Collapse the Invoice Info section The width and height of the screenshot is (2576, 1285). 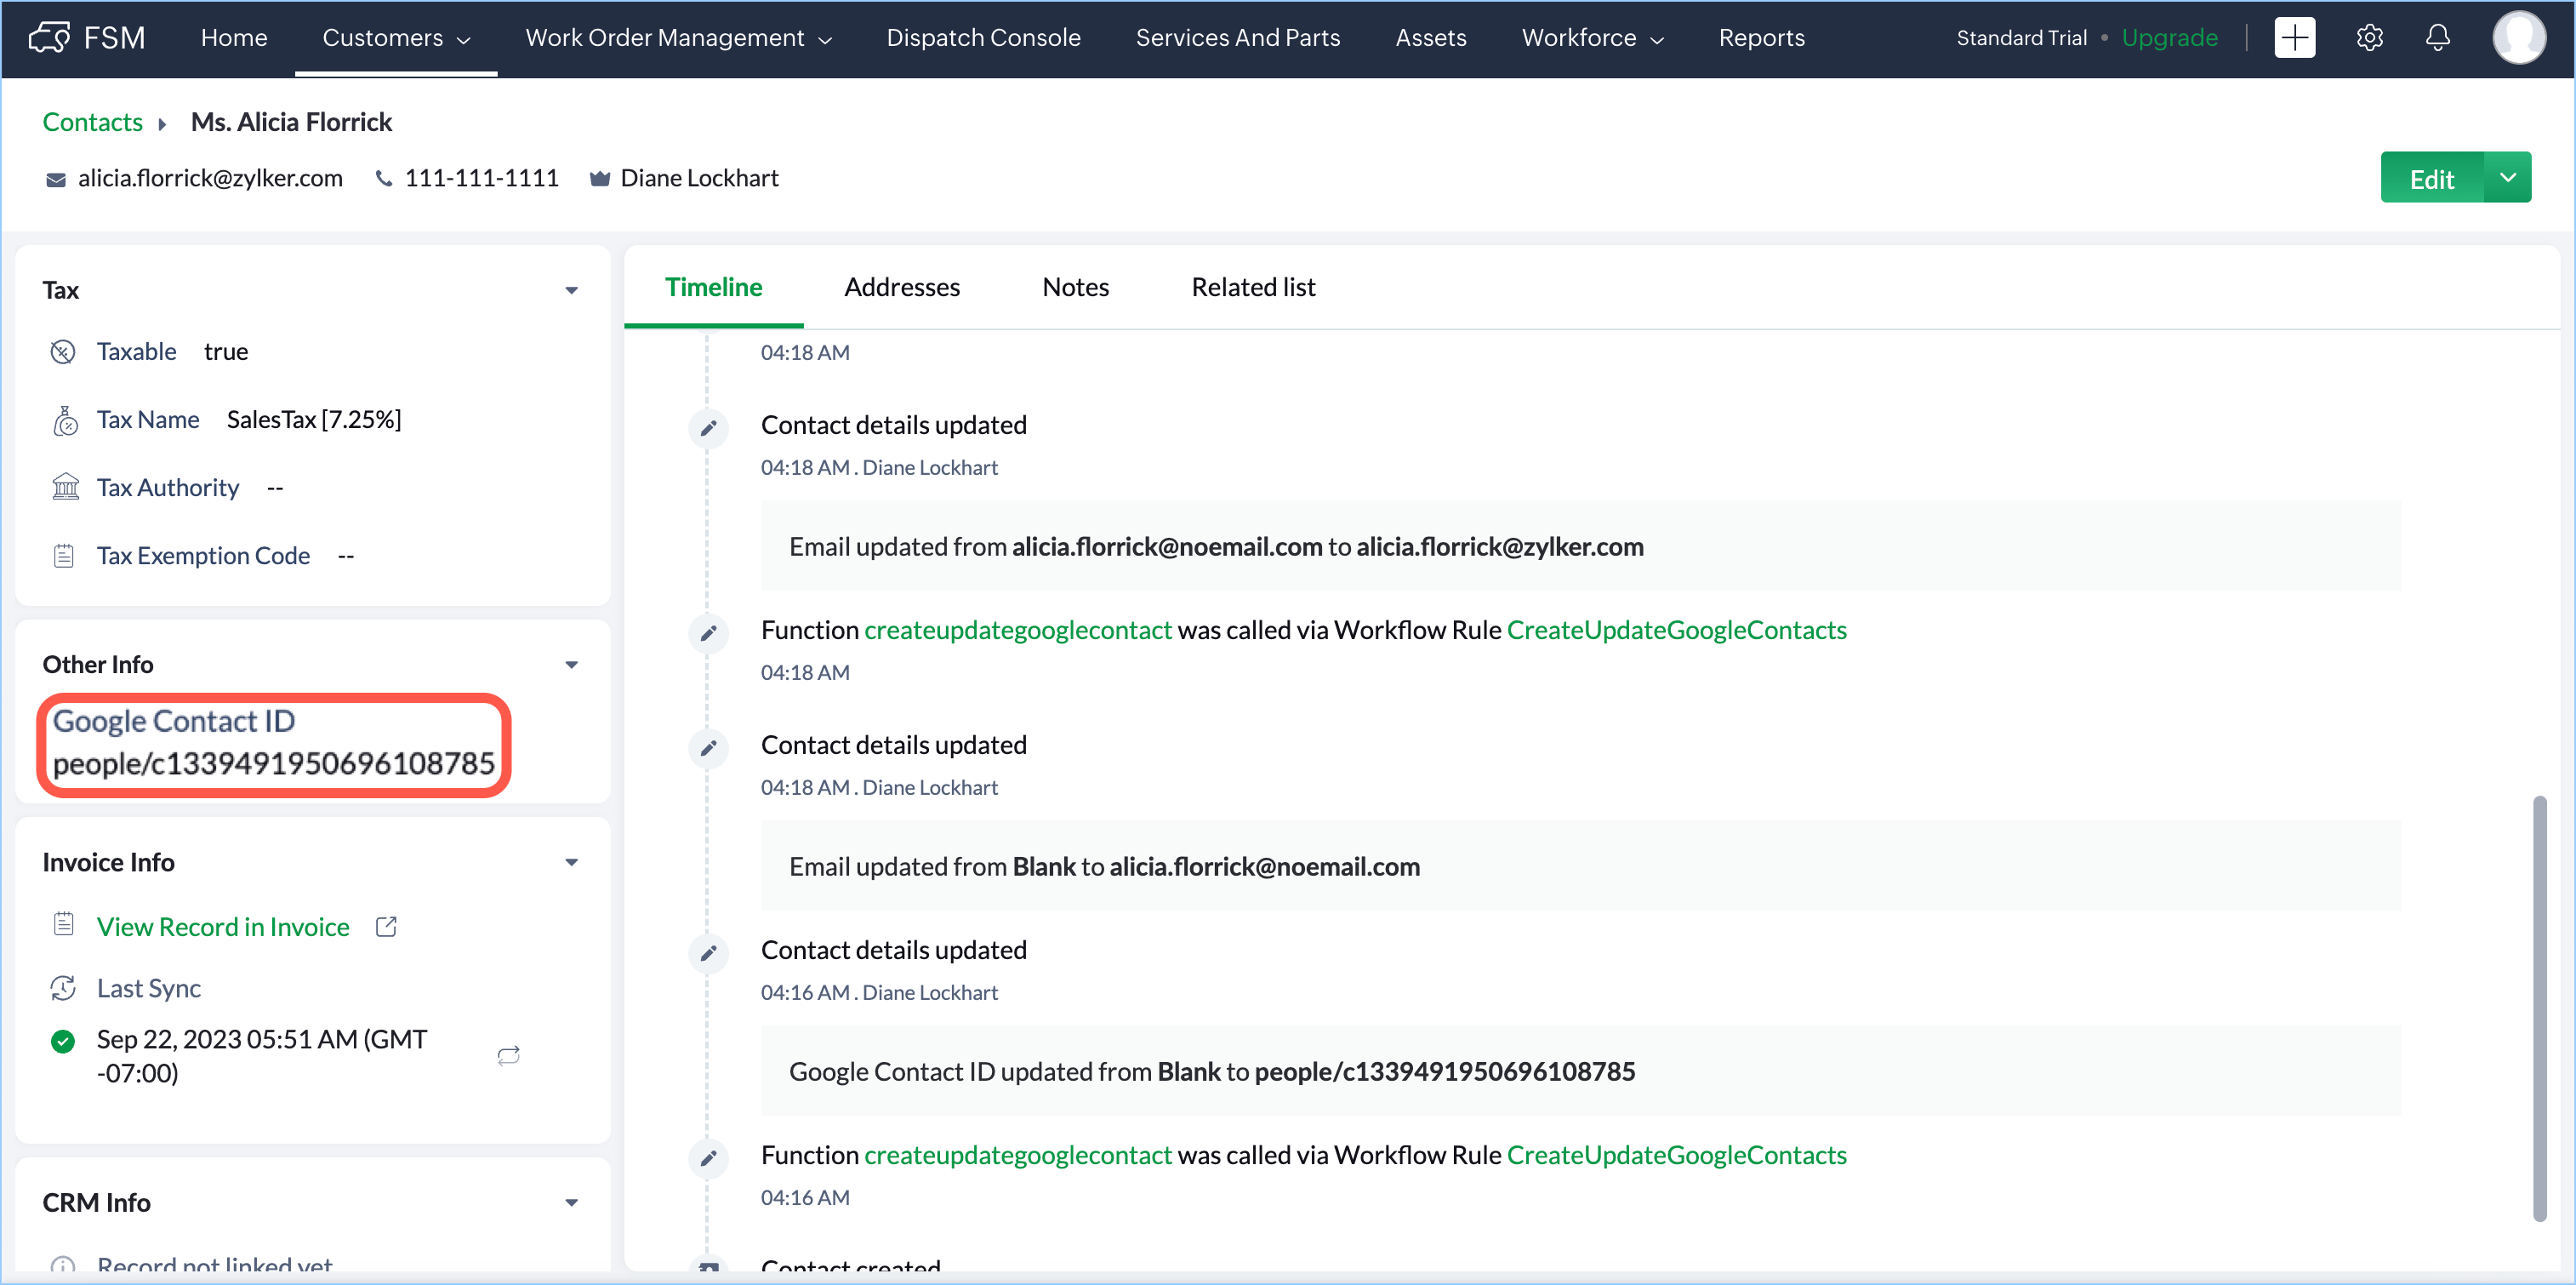coord(571,862)
